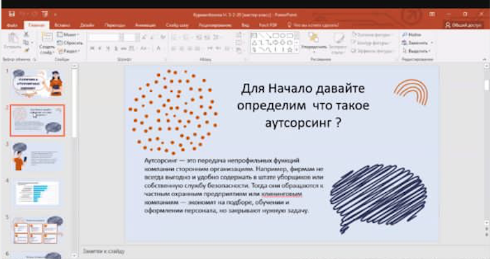Open the File (Файл) tab

coord(12,25)
